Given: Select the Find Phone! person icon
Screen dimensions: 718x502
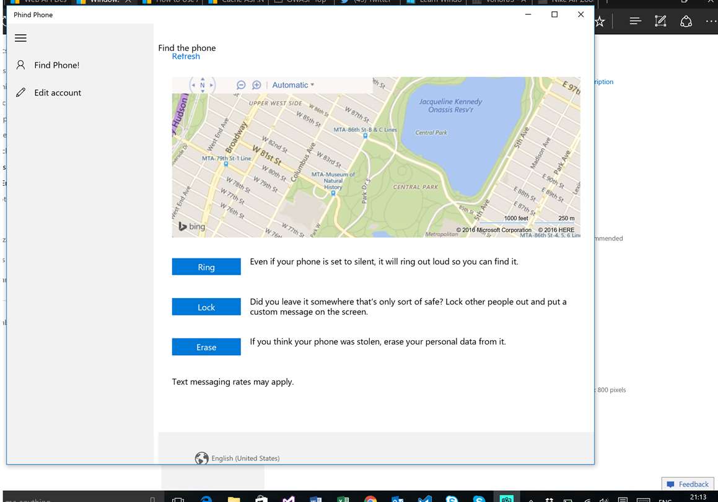Looking at the screenshot, I should (x=20, y=65).
